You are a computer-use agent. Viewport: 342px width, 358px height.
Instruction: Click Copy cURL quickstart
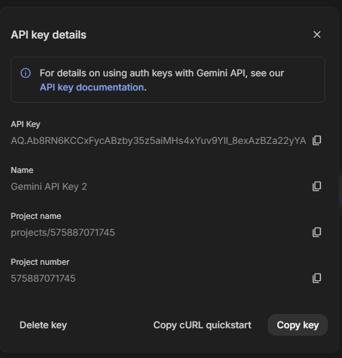[202, 325]
